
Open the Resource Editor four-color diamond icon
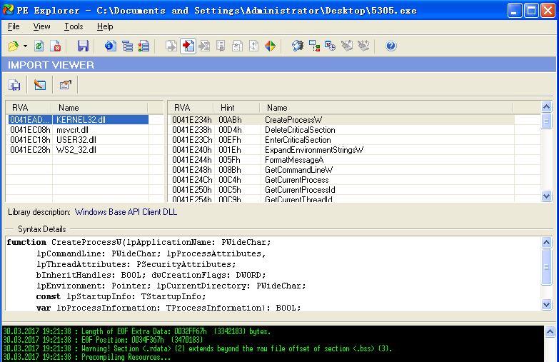click(x=271, y=46)
